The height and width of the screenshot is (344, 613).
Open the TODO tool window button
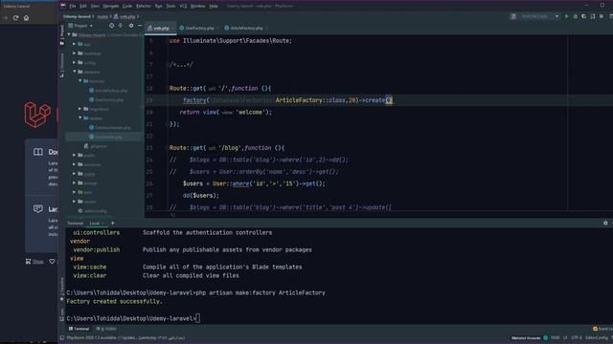click(x=106, y=329)
